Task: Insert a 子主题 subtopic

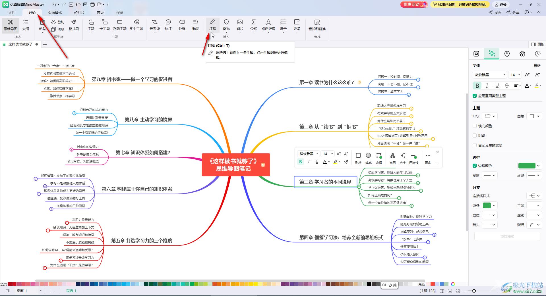Action: [105, 25]
